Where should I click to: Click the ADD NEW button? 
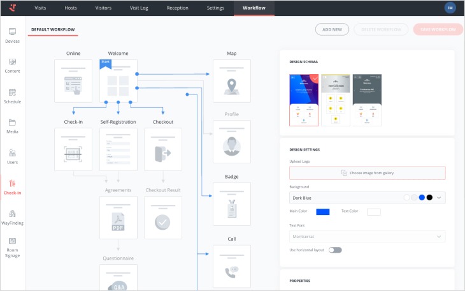click(332, 29)
